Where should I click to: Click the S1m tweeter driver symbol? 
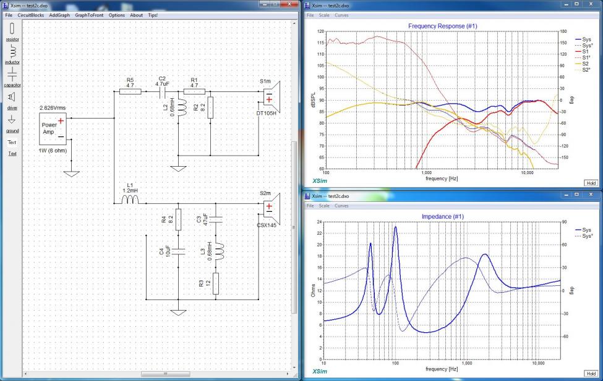coord(272,98)
